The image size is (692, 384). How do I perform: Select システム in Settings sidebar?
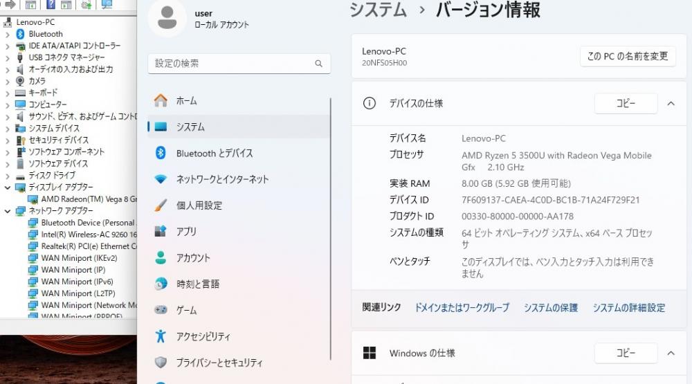click(239, 127)
